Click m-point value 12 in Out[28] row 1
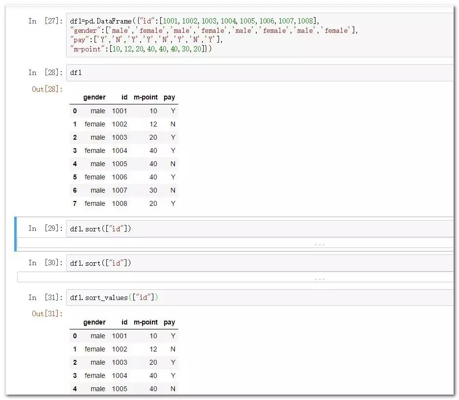Viewport: 459px width, 400px height. point(153,124)
